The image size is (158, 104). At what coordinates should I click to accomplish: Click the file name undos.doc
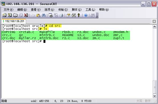(x=101, y=35)
